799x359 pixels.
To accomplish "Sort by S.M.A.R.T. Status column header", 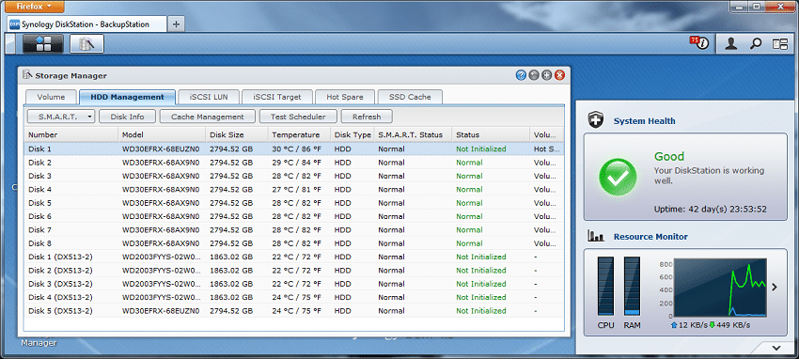I will click(413, 135).
